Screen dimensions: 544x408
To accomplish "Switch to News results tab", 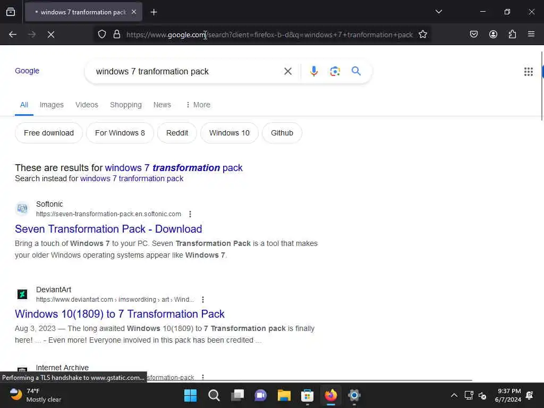I will (x=162, y=105).
